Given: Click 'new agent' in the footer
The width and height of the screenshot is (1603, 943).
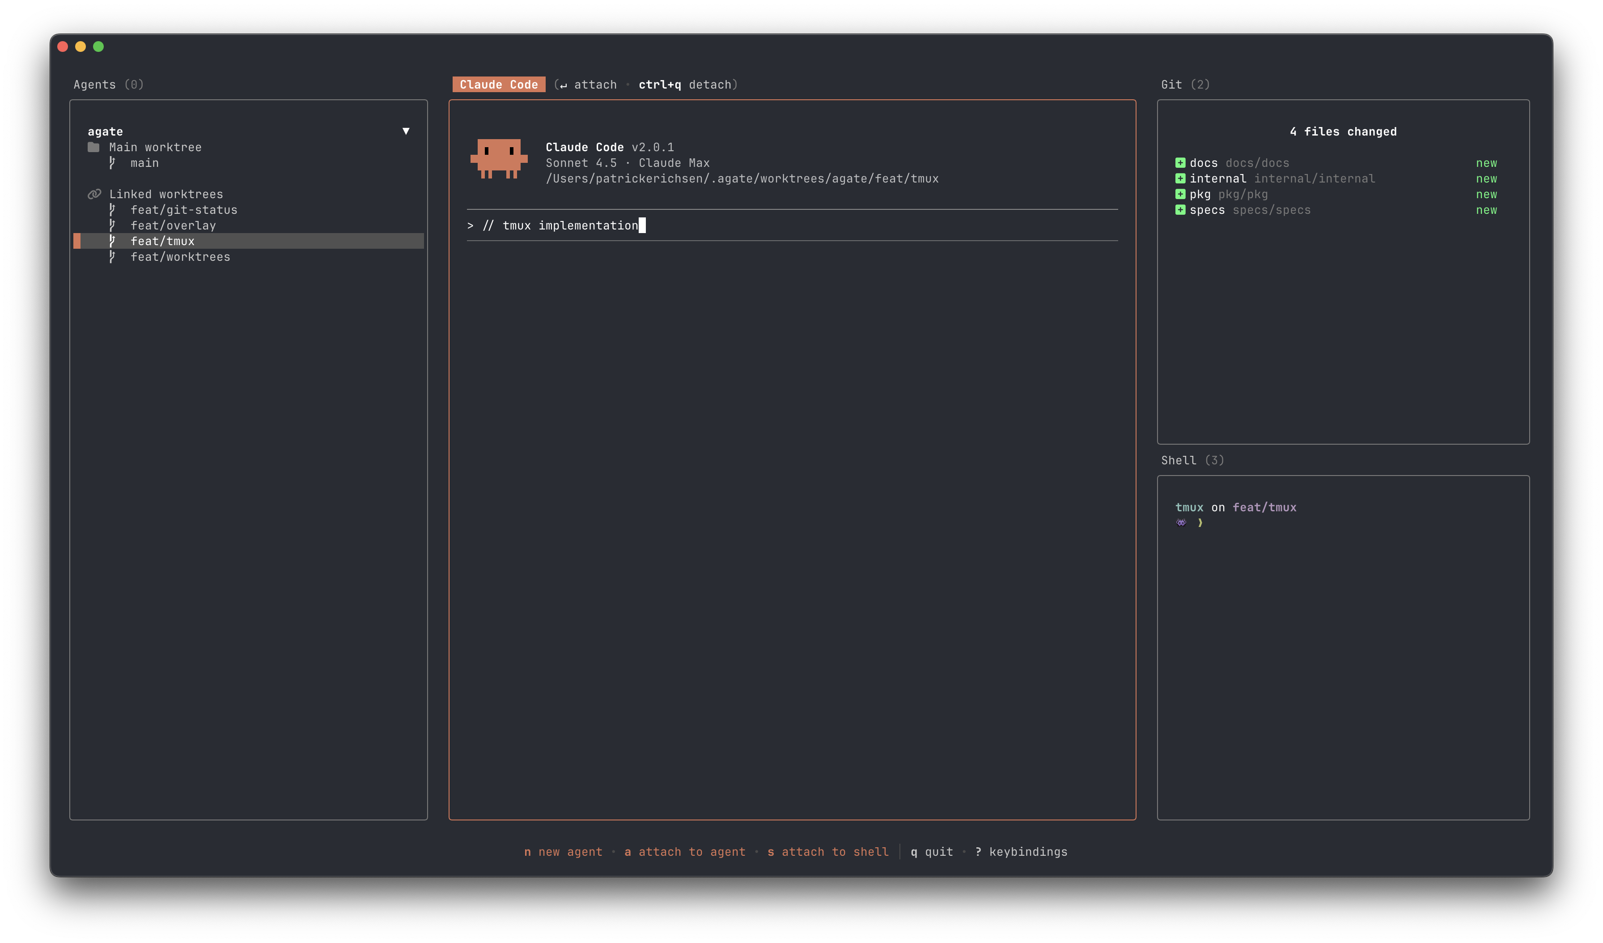Looking at the screenshot, I should pos(569,851).
